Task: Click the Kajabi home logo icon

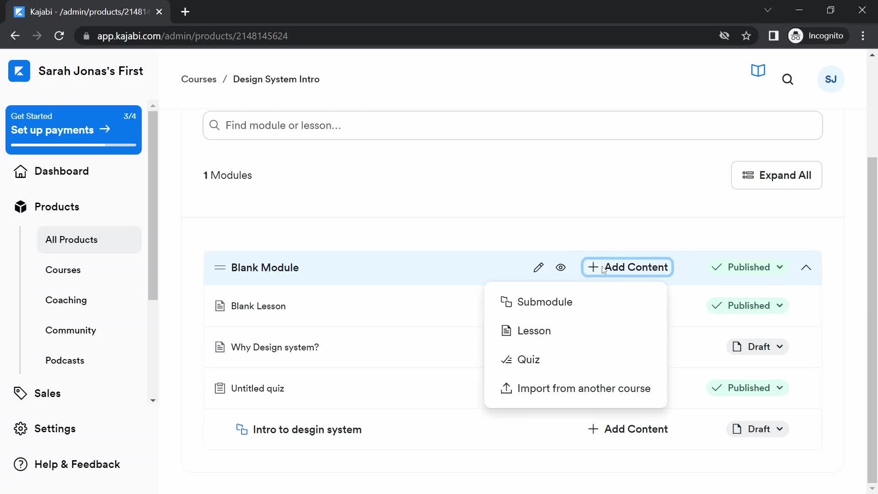Action: 19,70
